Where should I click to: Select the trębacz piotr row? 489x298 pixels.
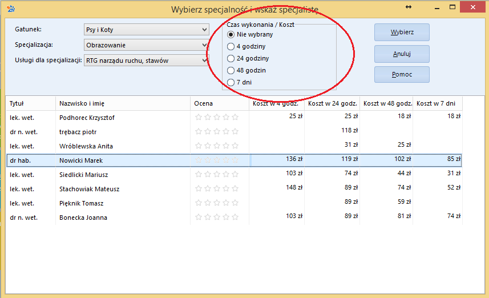(234, 132)
